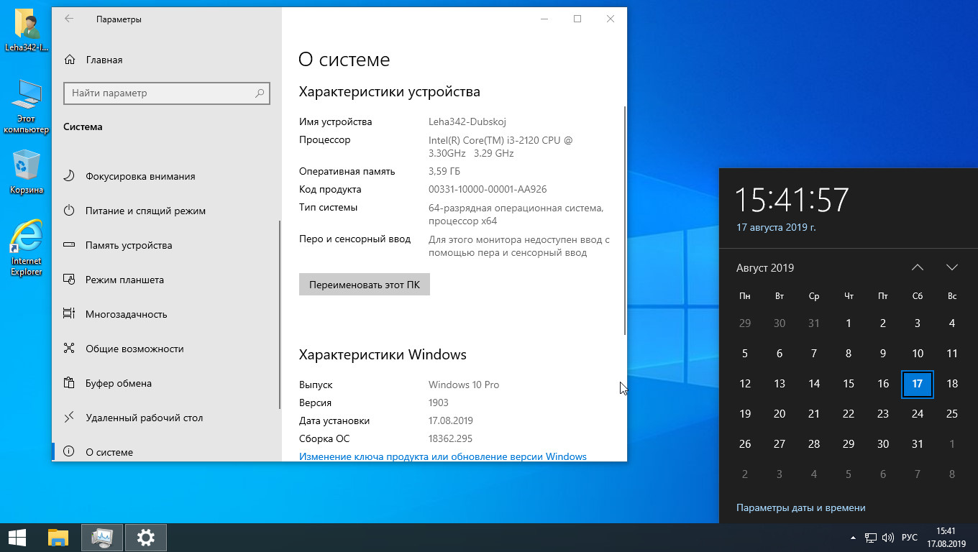This screenshot has width=978, height=552.
Task: Click the system monitor taskbar icon
Action: tap(102, 538)
